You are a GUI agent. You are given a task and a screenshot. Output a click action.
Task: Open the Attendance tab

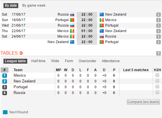111,61
